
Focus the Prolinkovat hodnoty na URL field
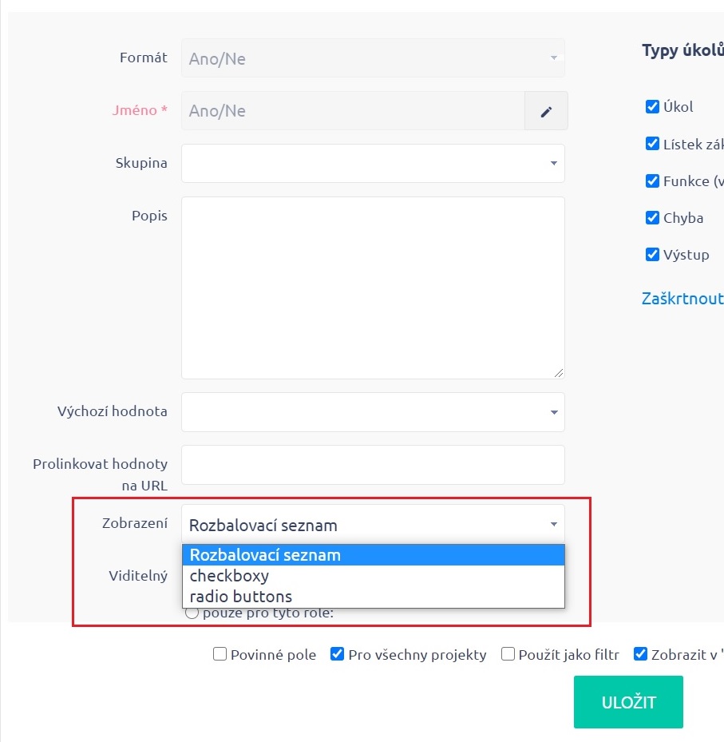pyautogui.click(x=373, y=465)
